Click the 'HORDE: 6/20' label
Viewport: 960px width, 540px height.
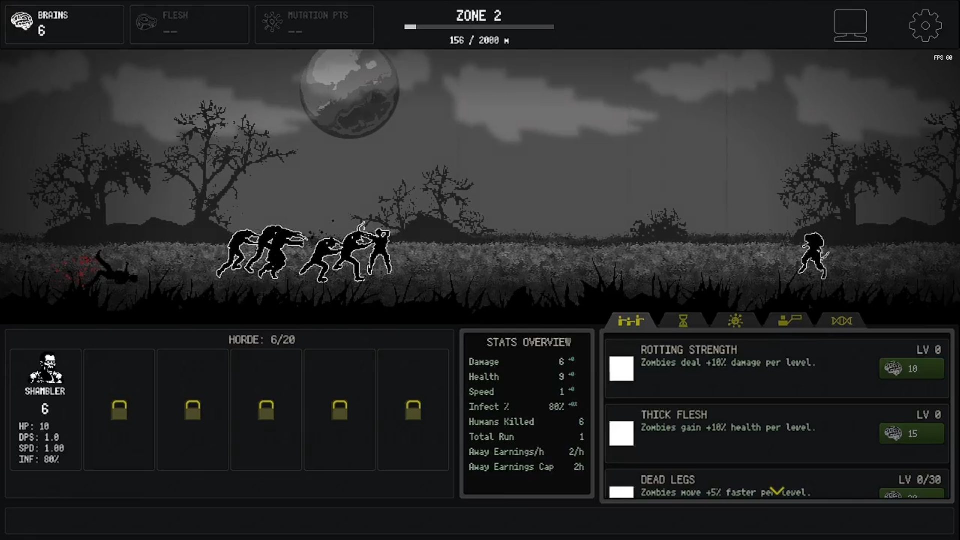[x=262, y=340]
